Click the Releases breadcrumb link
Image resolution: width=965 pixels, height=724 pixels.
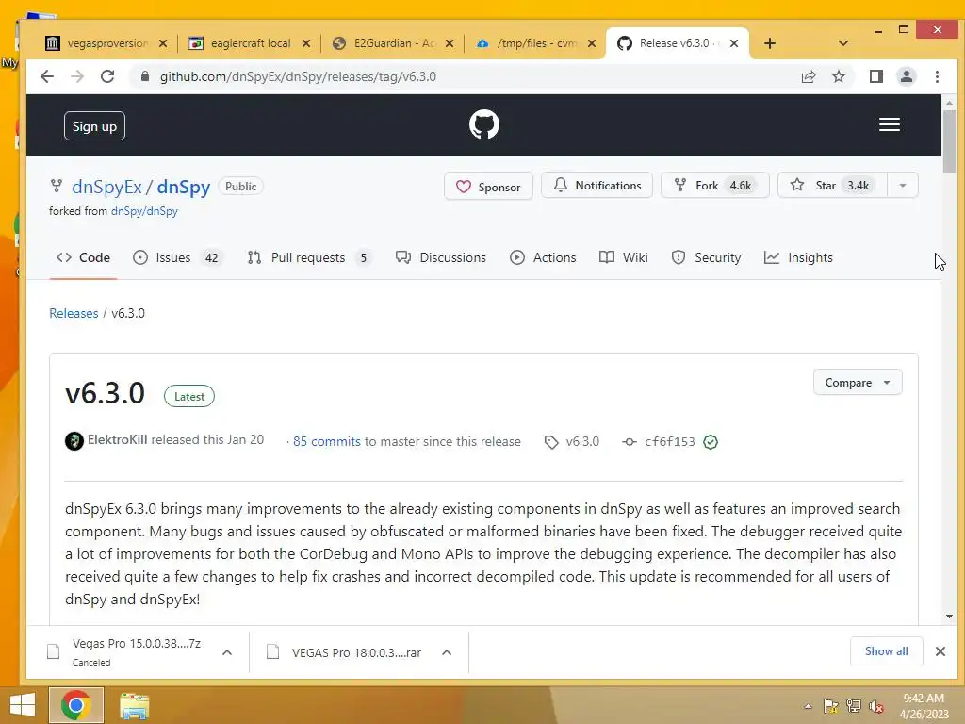pos(74,313)
